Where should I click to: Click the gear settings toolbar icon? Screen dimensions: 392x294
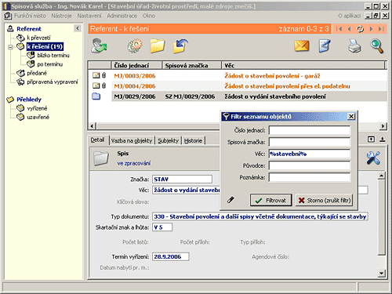click(134, 45)
